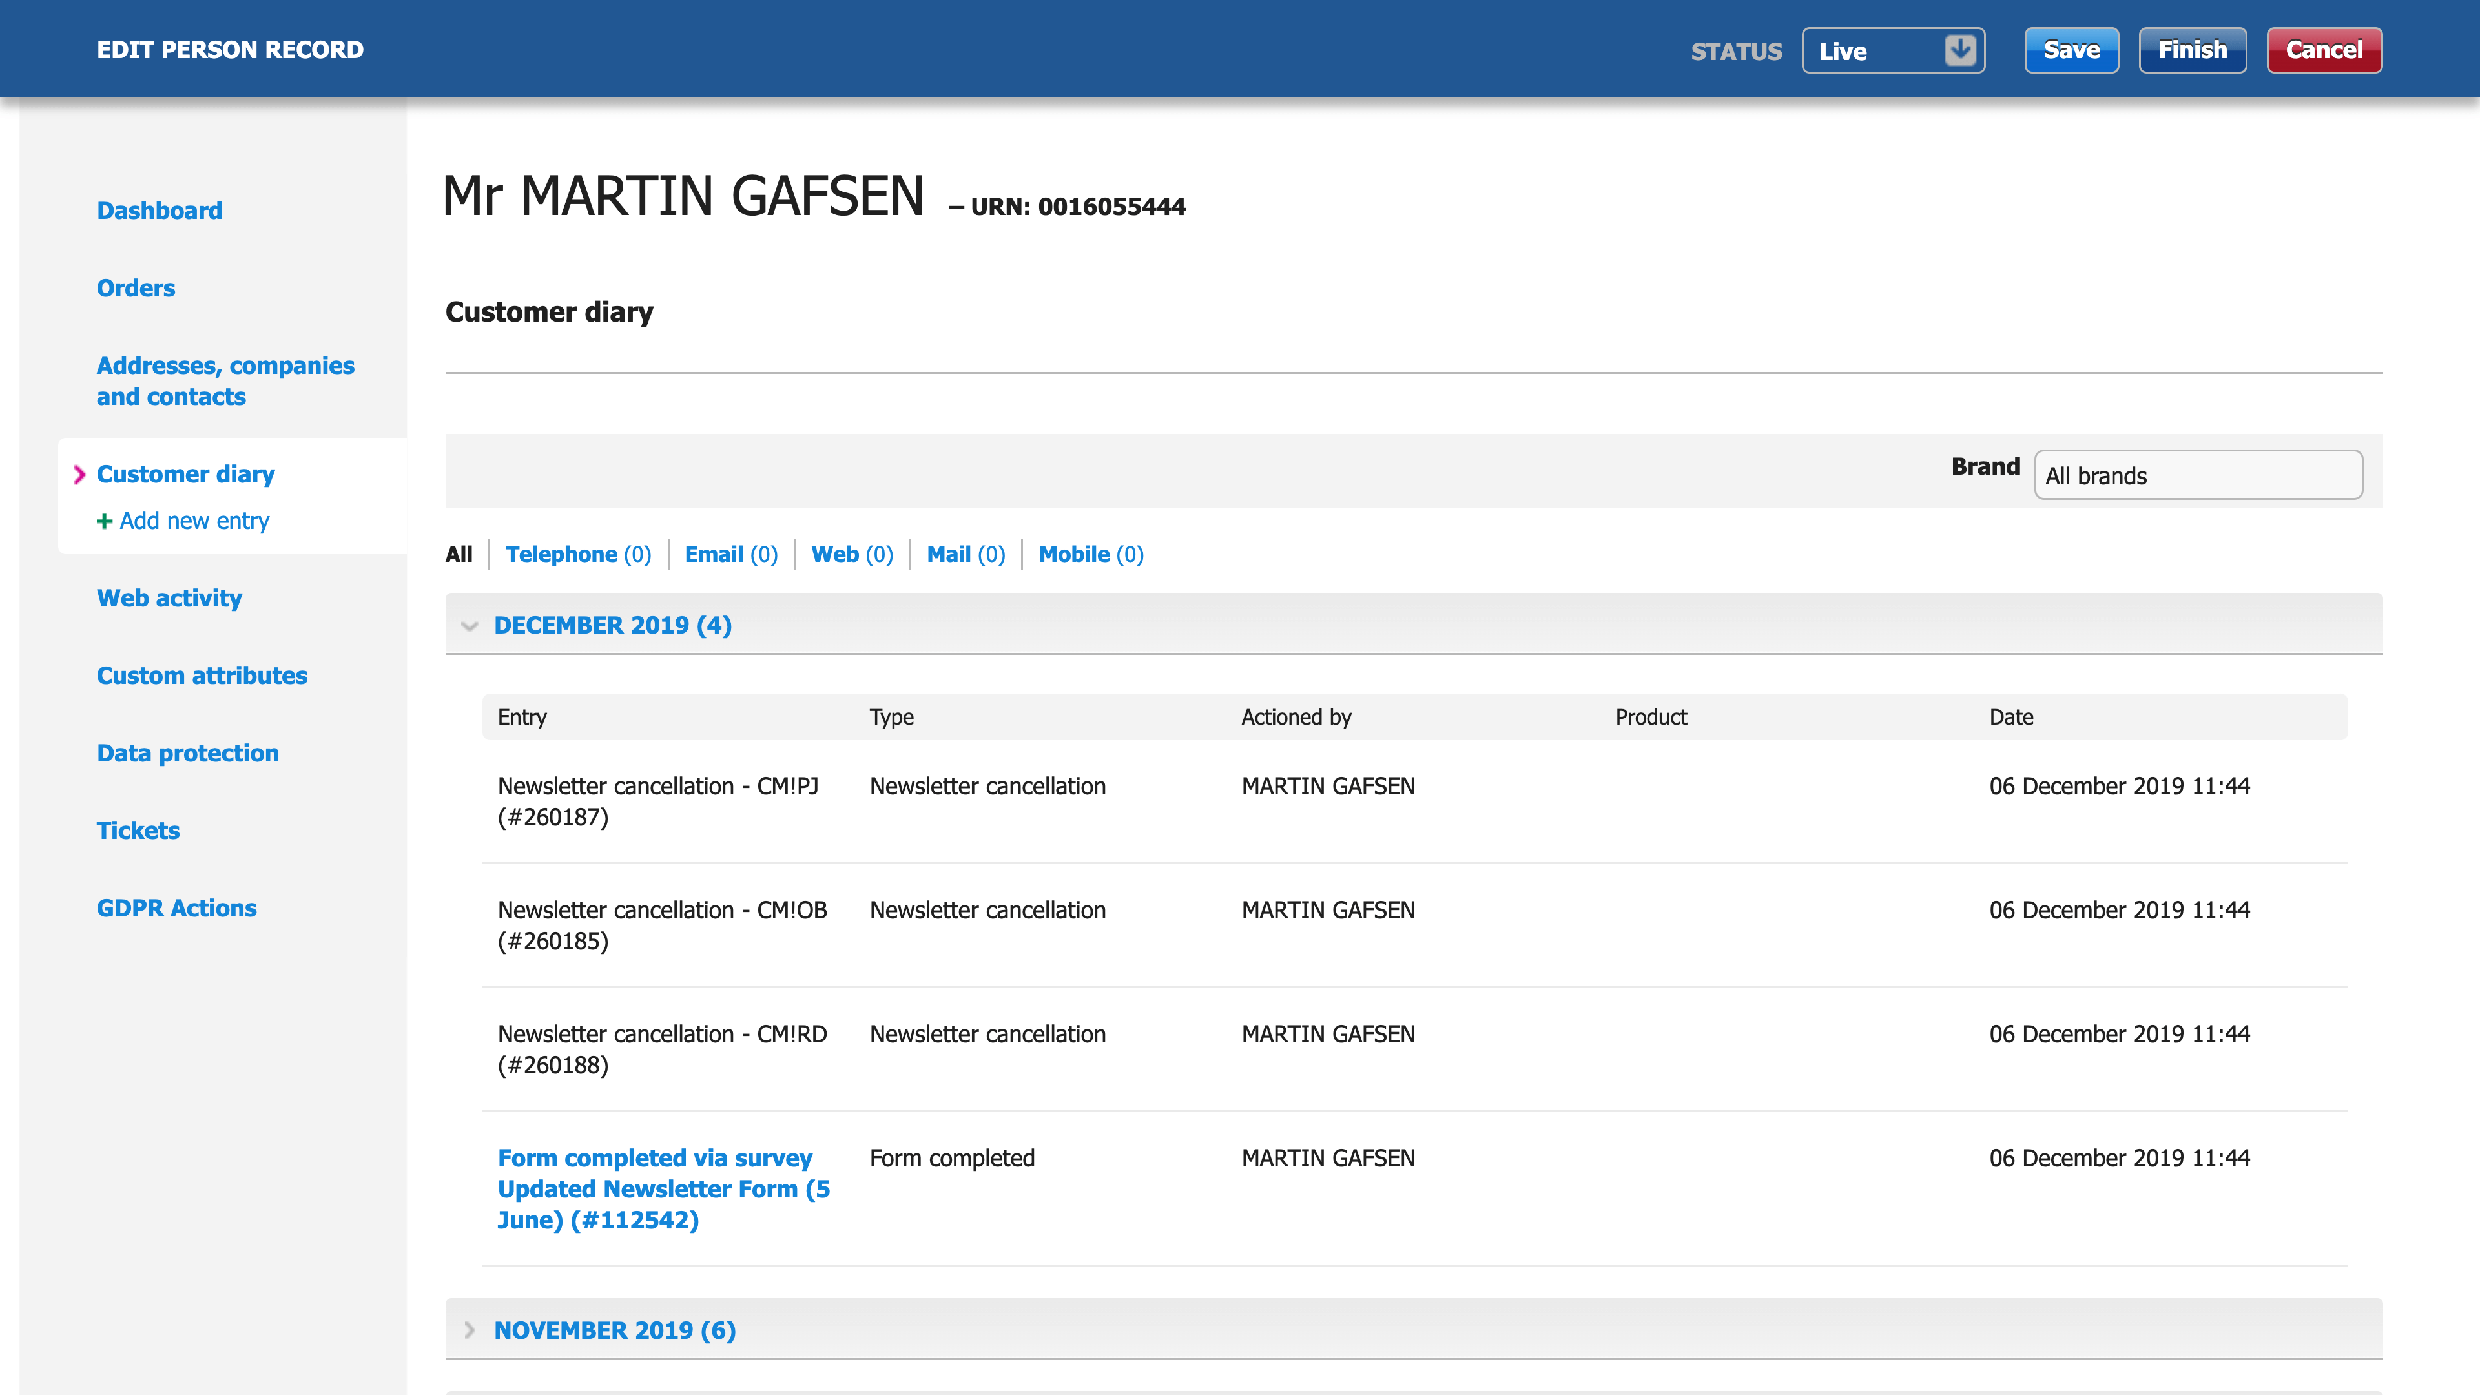Click the Save button
2480x1395 pixels.
click(x=2071, y=50)
